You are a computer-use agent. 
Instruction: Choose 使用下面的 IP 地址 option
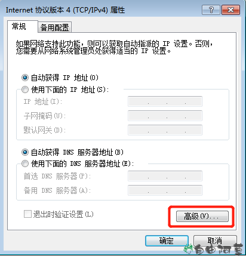click(x=25, y=90)
